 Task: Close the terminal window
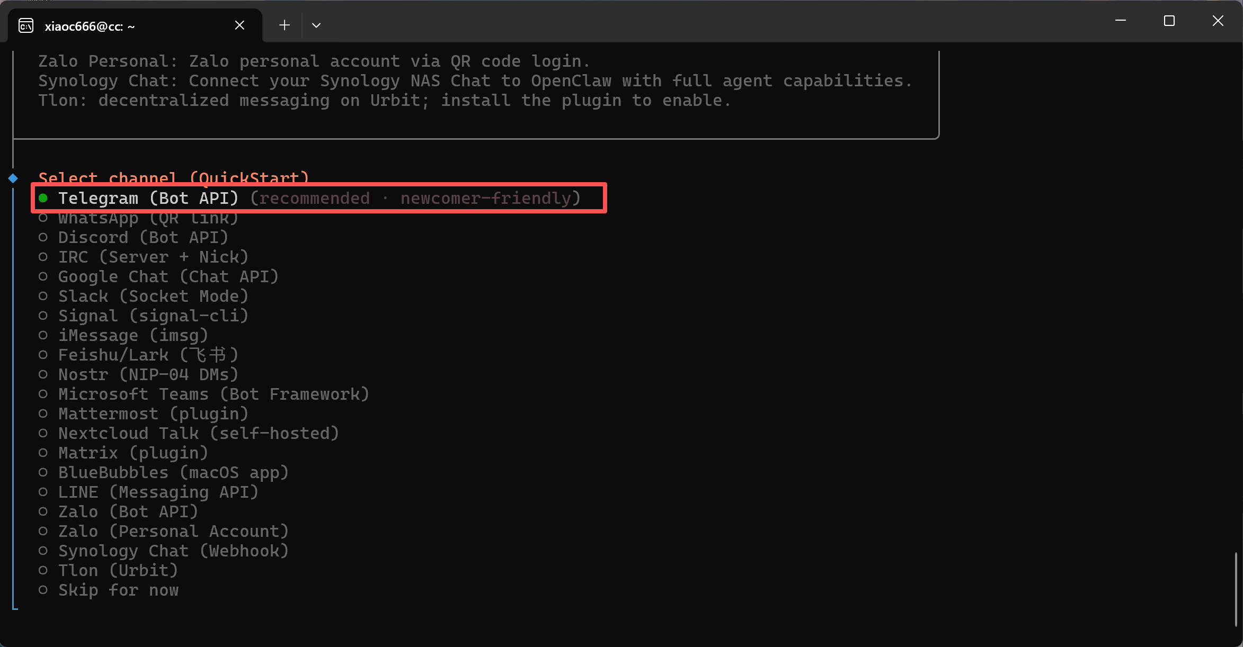point(1218,21)
